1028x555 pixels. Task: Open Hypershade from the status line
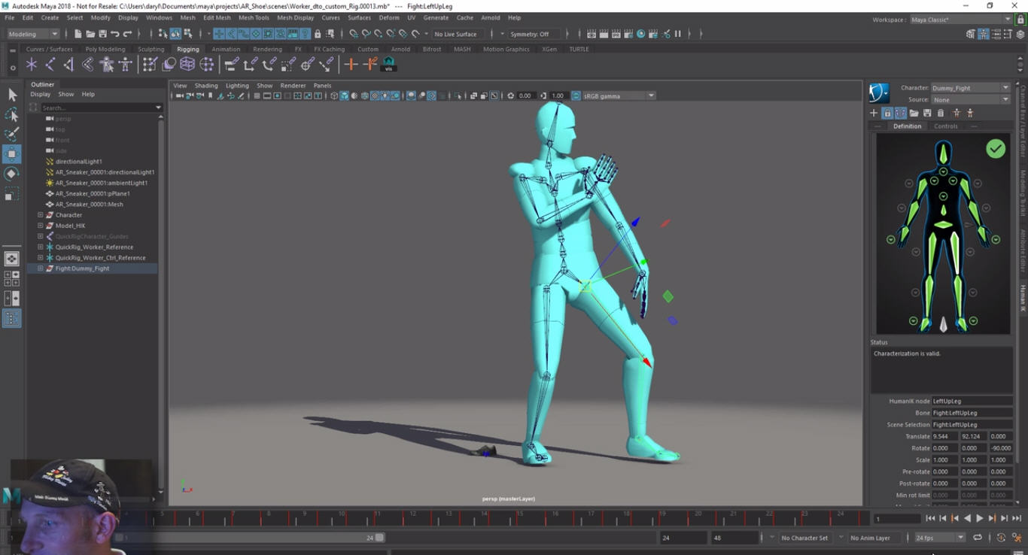[641, 34]
